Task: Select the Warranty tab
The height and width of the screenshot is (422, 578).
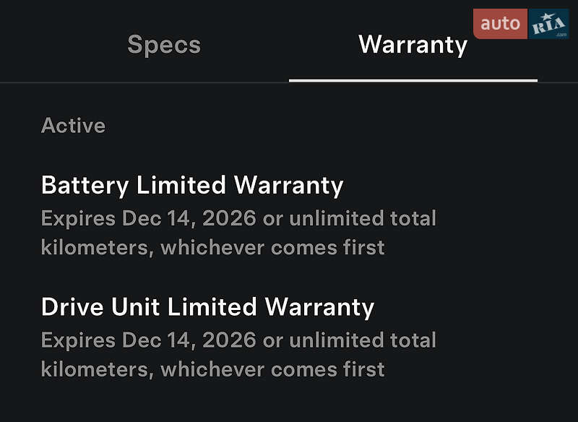Action: click(413, 45)
